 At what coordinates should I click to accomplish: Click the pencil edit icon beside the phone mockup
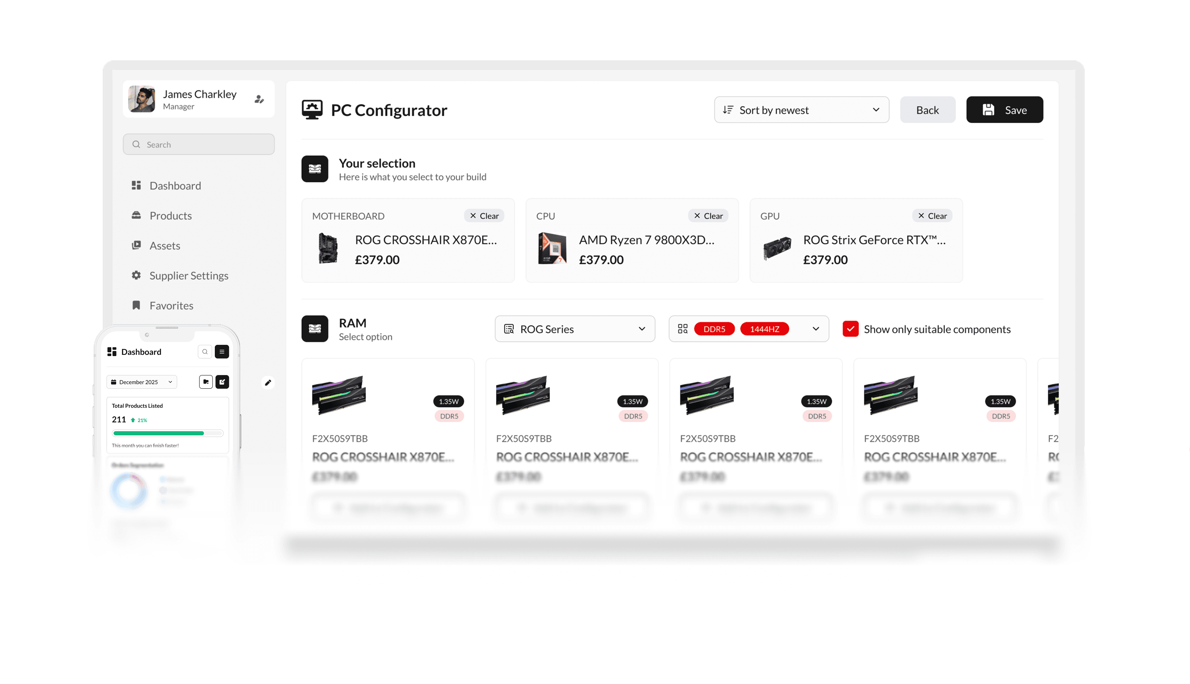(x=268, y=382)
